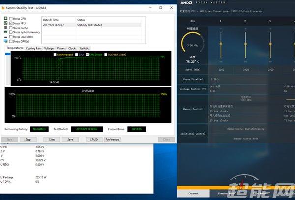Enable Stress local disks checkbox
The width and height of the screenshot is (295, 200).
[x=11, y=37]
